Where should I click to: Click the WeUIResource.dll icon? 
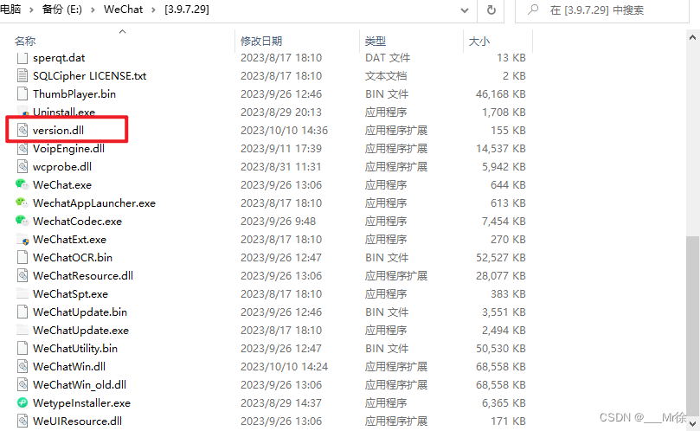click(22, 421)
